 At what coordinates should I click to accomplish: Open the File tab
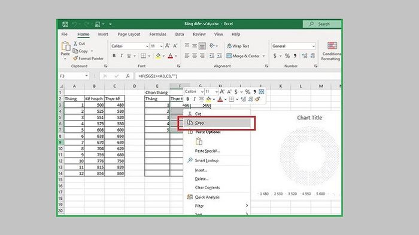65,34
